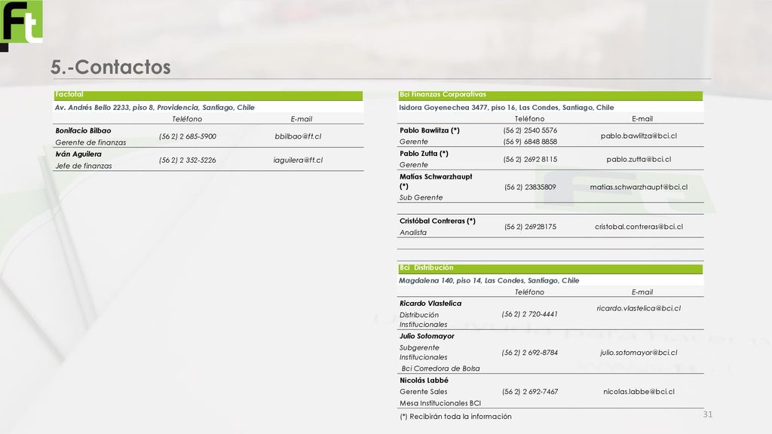
Task: Click the 'Mesa Institucionales BCI' text
Action: coord(440,403)
